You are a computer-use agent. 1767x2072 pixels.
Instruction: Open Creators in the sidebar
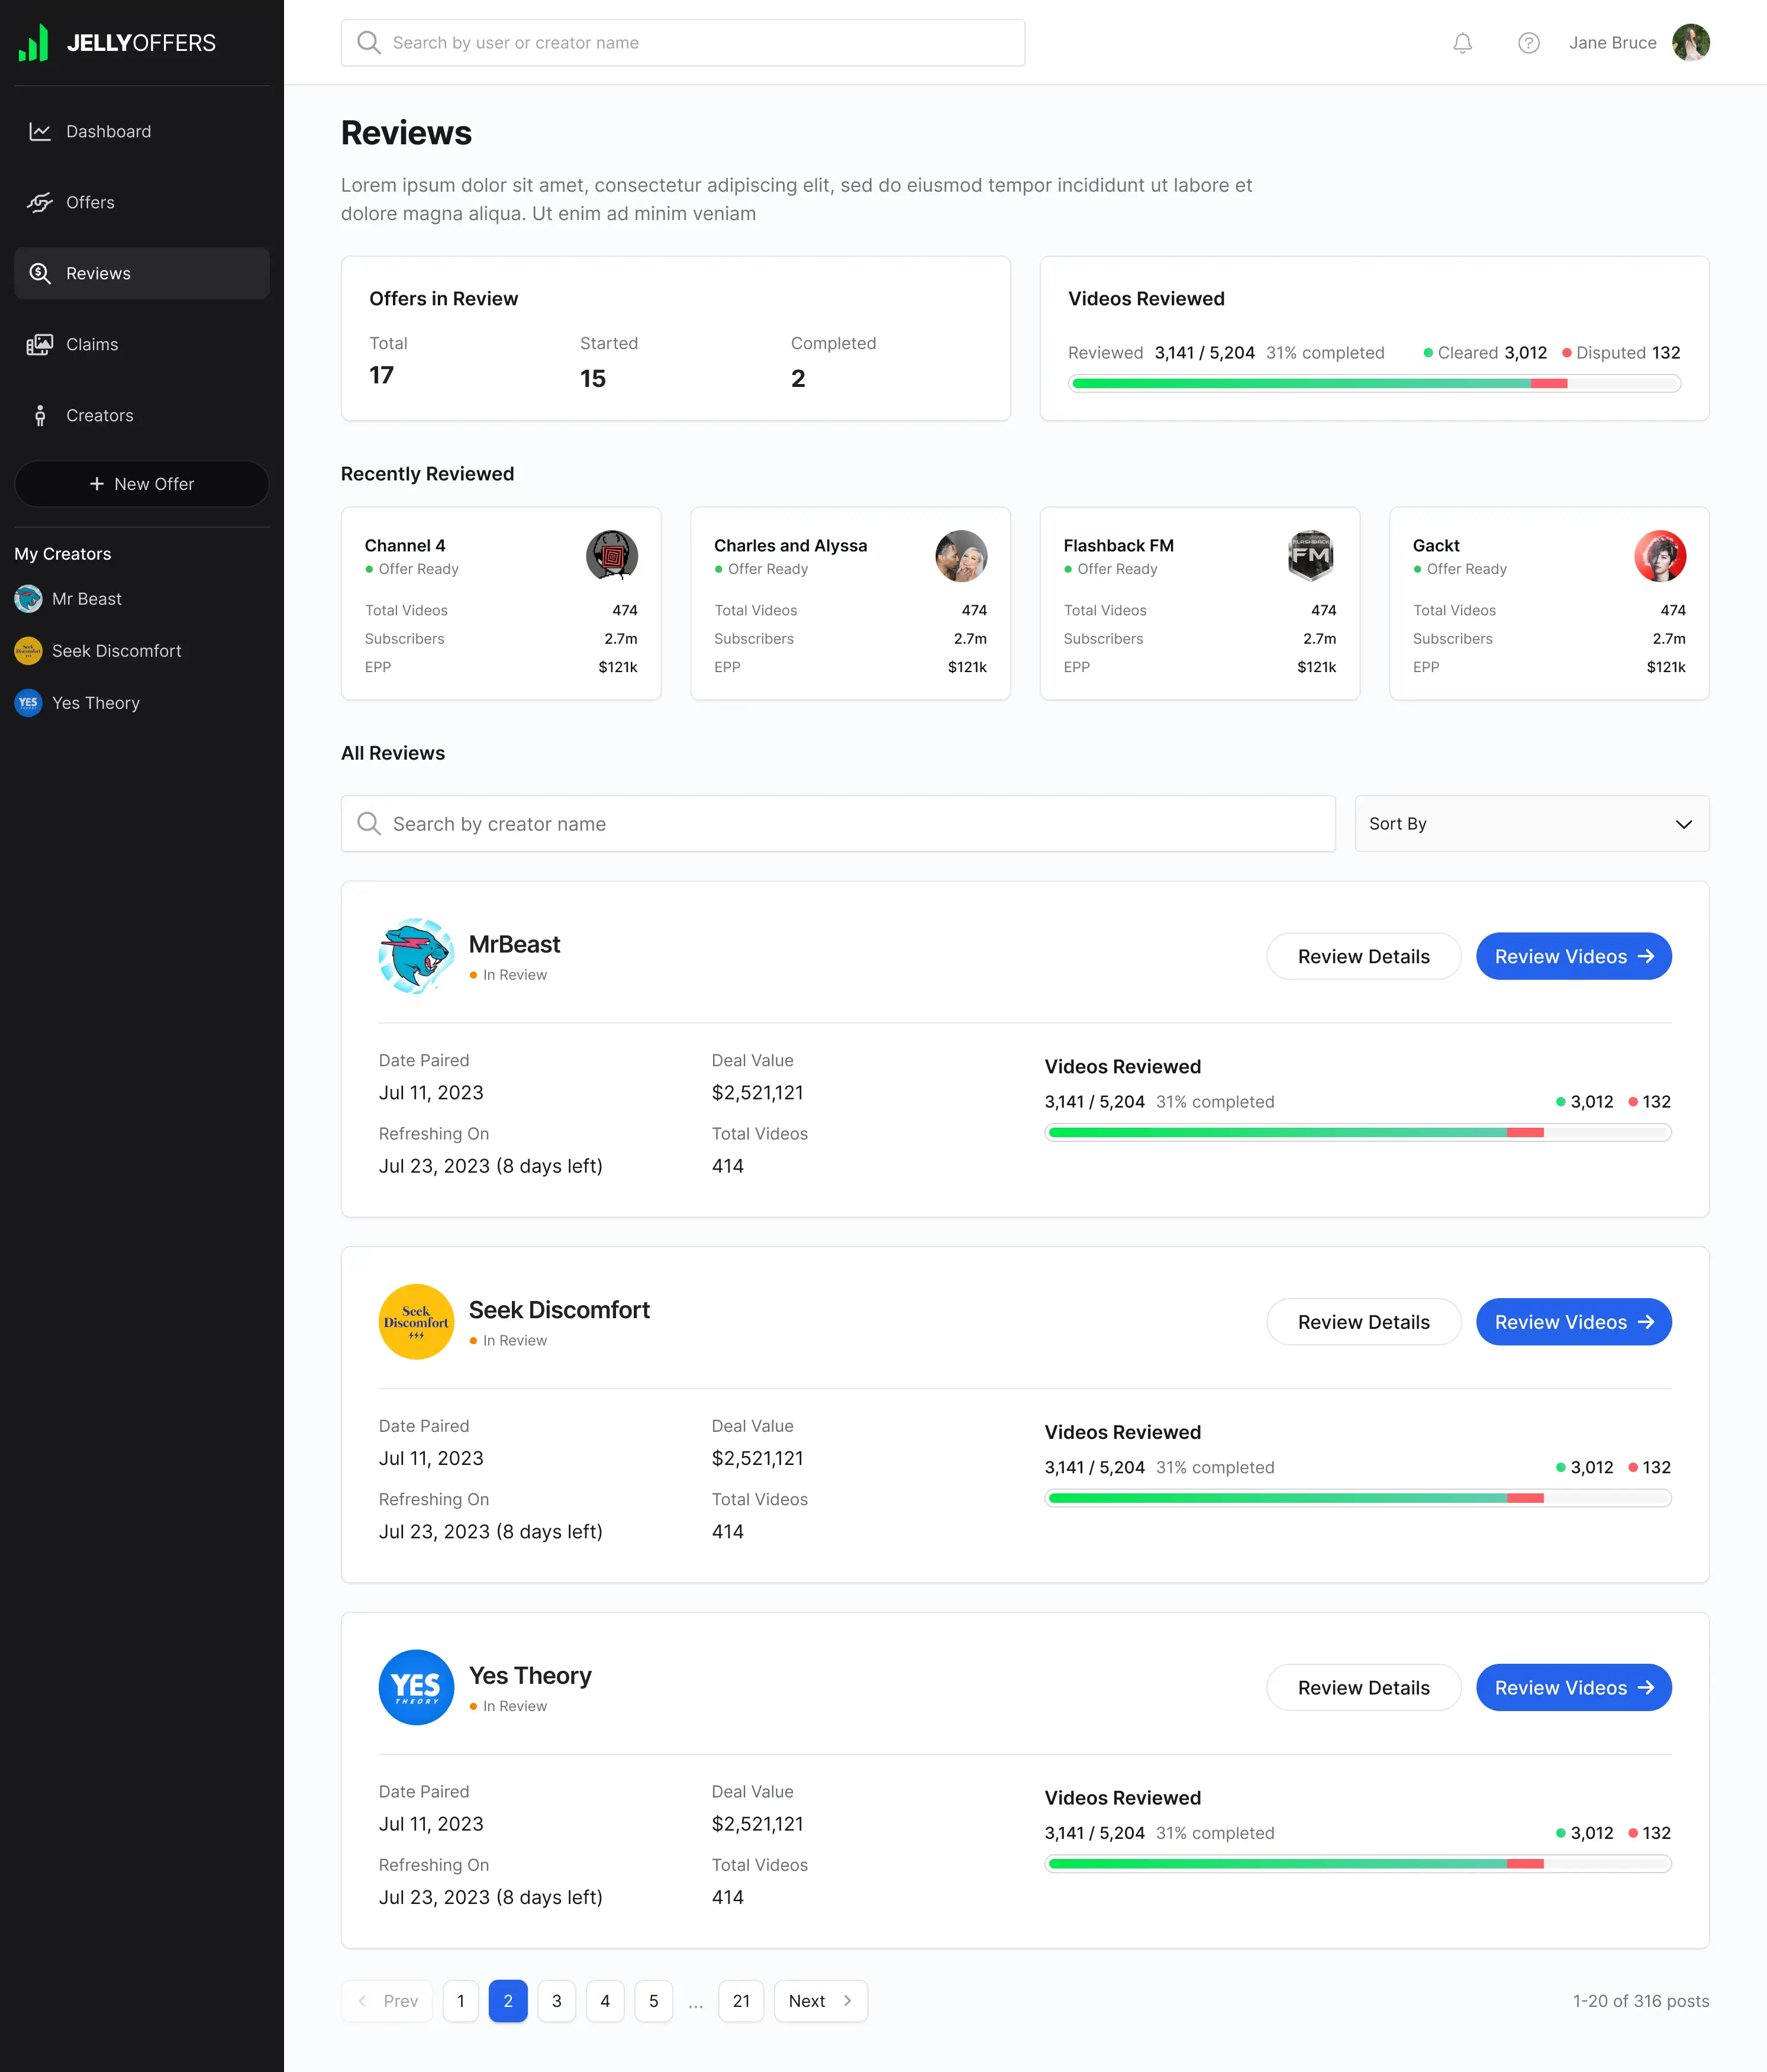pos(142,416)
